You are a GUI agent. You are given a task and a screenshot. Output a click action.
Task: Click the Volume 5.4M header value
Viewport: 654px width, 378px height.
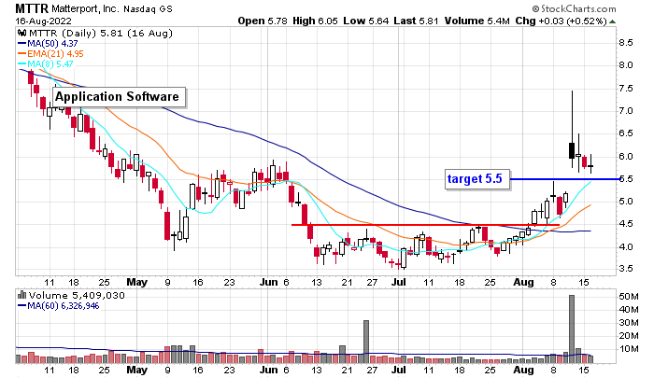click(x=476, y=21)
